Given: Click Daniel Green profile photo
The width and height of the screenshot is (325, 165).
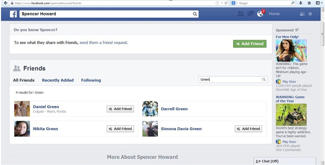Looking at the screenshot, I should [x=22, y=109].
